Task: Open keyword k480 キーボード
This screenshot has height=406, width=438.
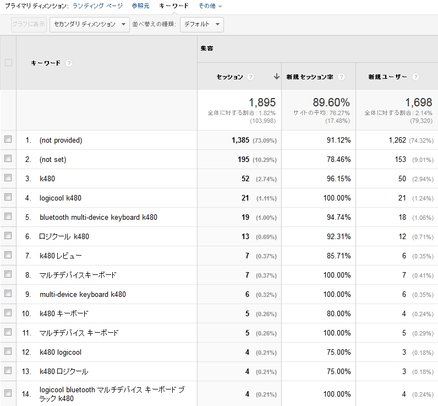Action: coord(64,314)
